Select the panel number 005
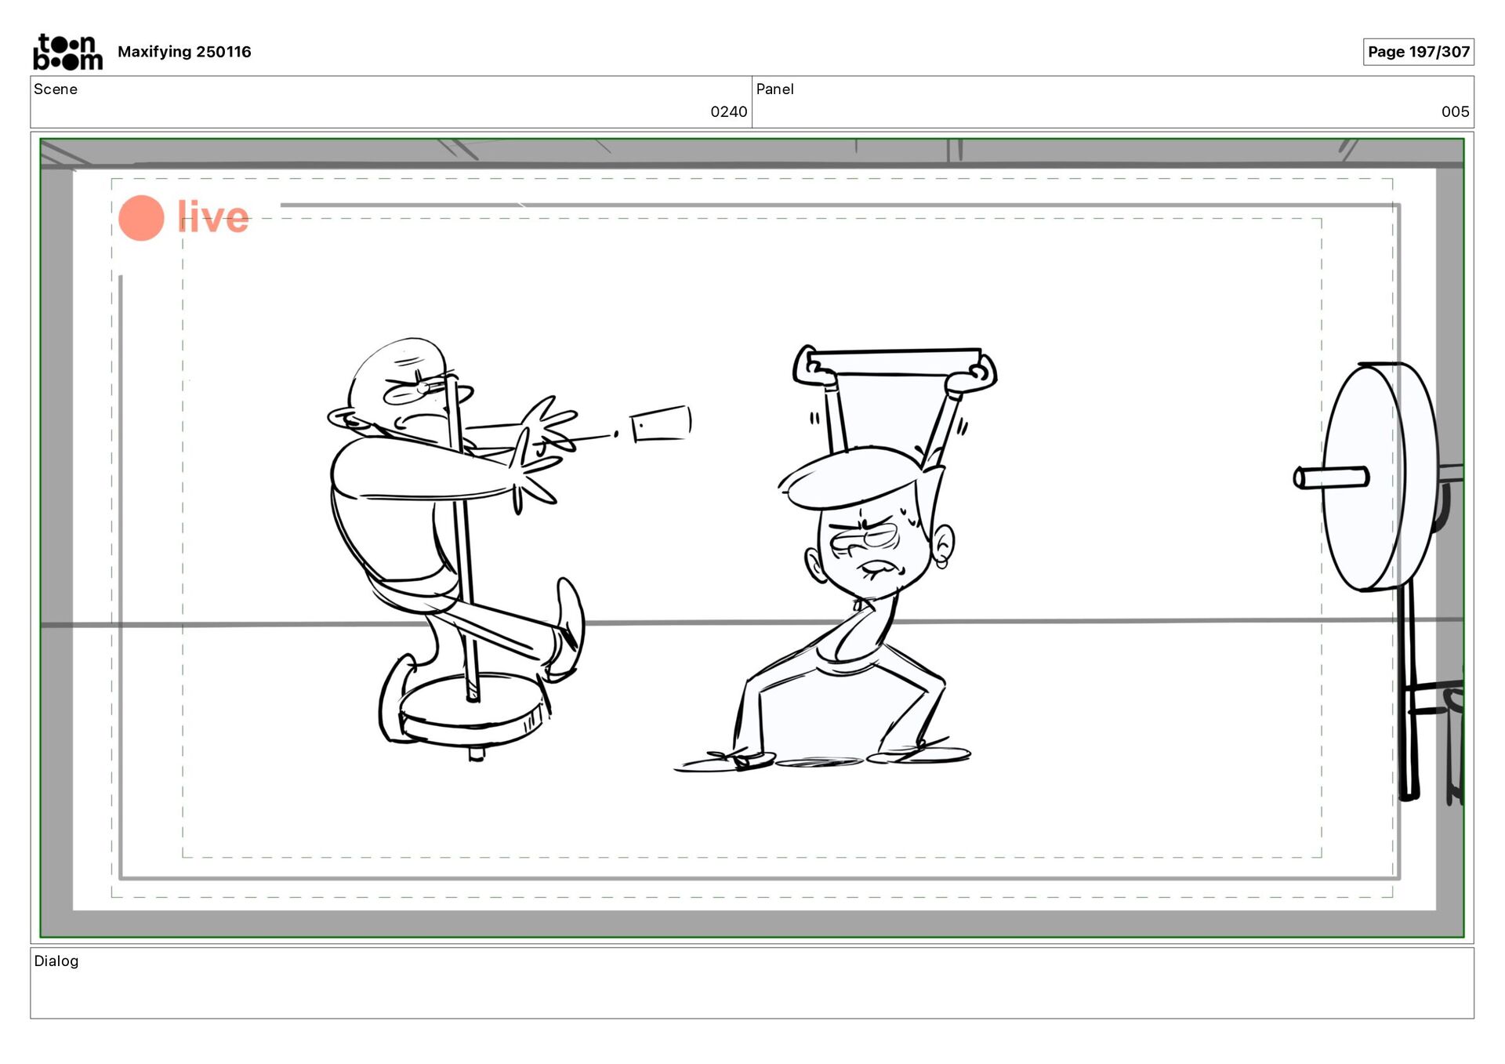Screen dimensions: 1505x1064 click(x=1455, y=112)
